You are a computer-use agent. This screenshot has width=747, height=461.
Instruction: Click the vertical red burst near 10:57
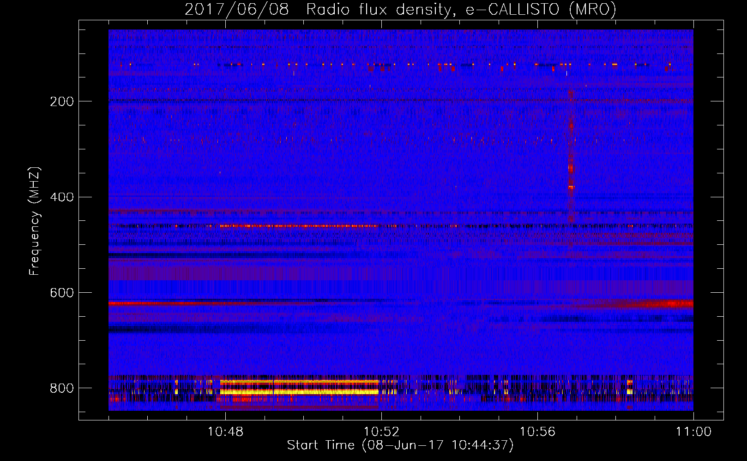(x=571, y=157)
